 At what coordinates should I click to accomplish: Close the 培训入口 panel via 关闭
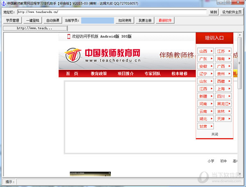point(214,134)
